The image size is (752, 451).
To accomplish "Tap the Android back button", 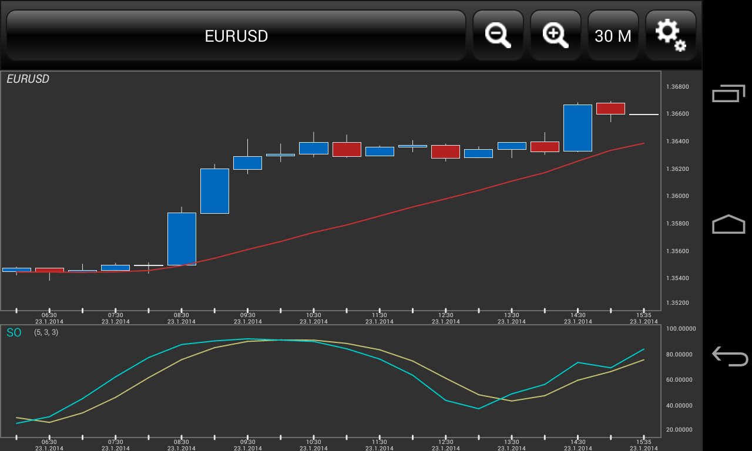I will [730, 356].
